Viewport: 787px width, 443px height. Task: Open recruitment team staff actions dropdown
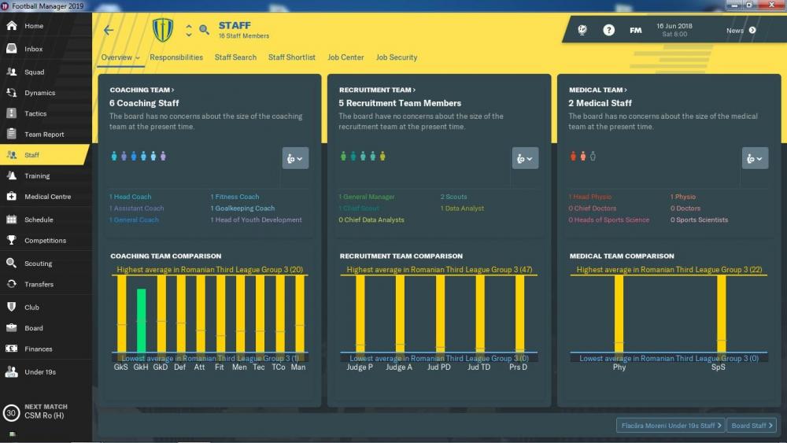(525, 158)
